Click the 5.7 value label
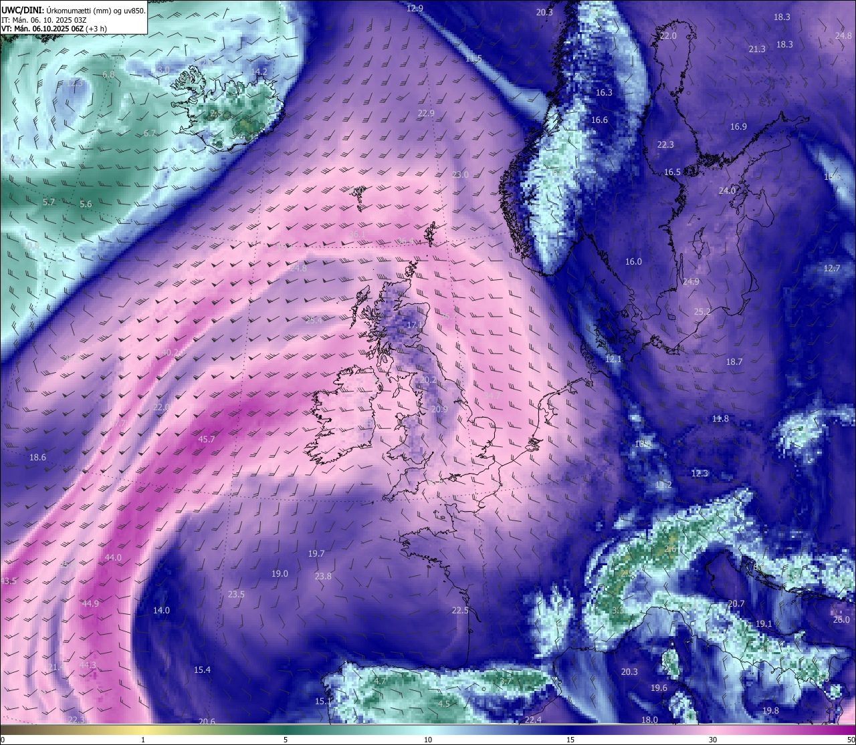This screenshot has width=856, height=745. tap(49, 202)
